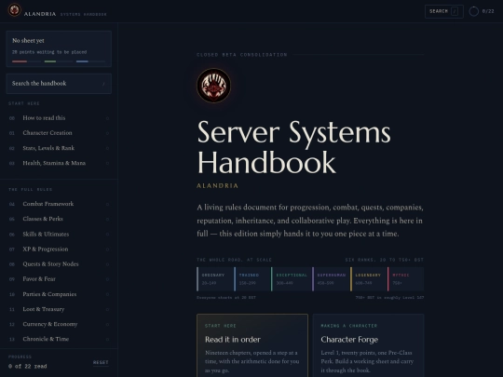Open the Search button in the top bar

pyautogui.click(x=444, y=11)
